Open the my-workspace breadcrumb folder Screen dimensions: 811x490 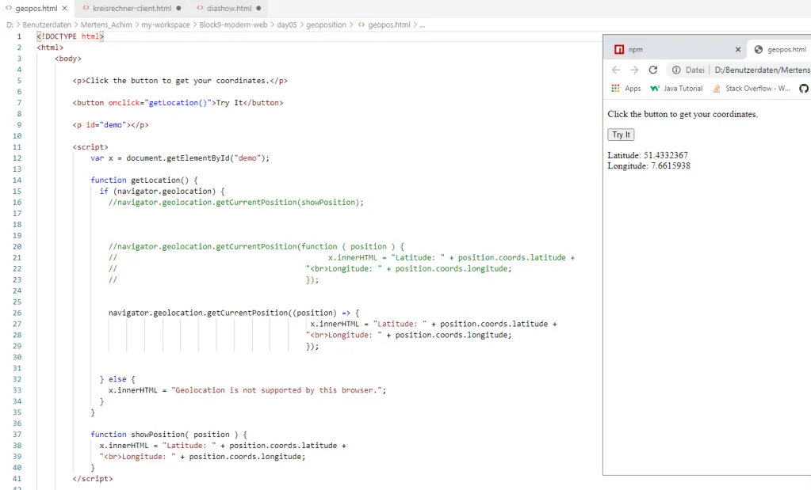click(166, 25)
